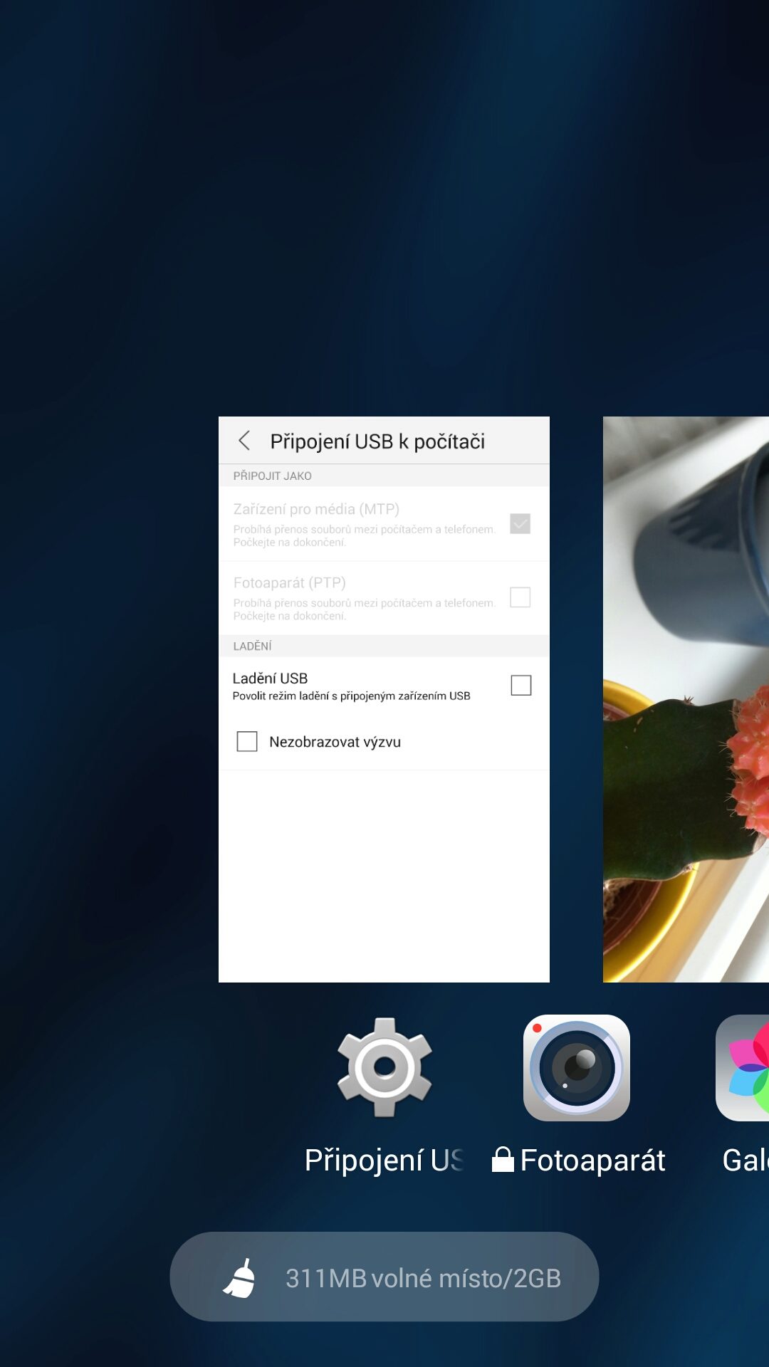The image size is (769, 1367).
Task: Tap the Fotoaparát app name label
Action: point(592,1161)
